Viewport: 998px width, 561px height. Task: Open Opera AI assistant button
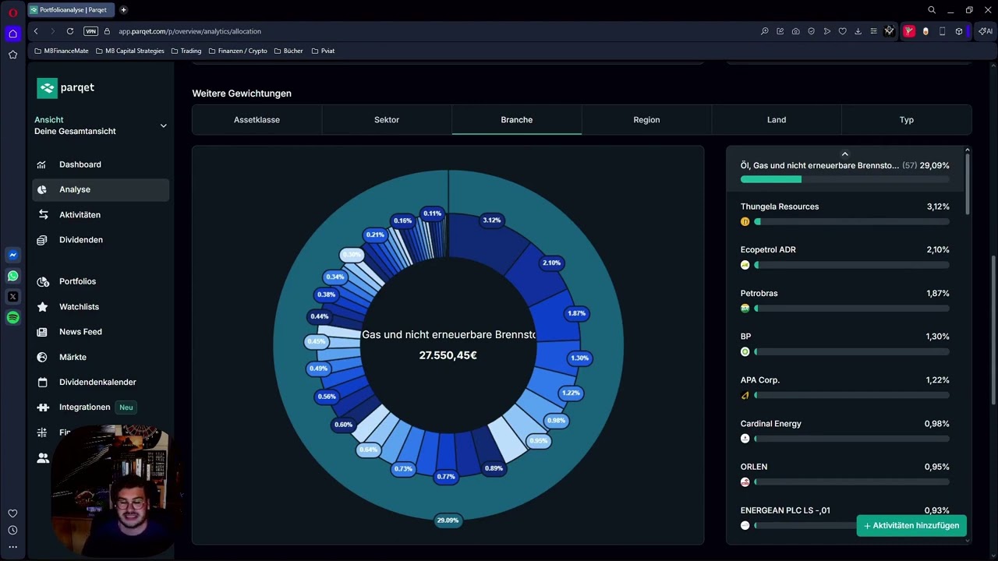986,31
